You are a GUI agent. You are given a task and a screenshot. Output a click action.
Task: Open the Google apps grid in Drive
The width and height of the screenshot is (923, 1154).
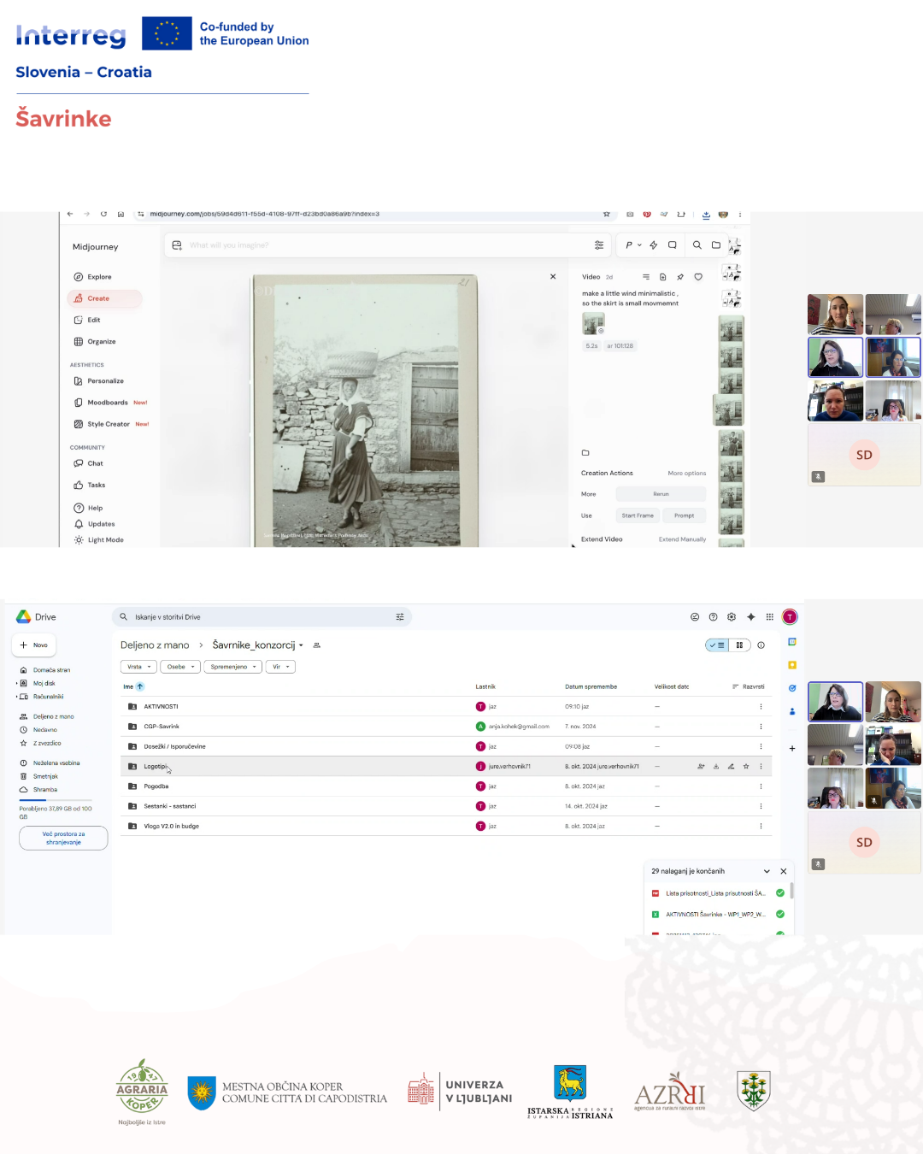click(x=770, y=617)
